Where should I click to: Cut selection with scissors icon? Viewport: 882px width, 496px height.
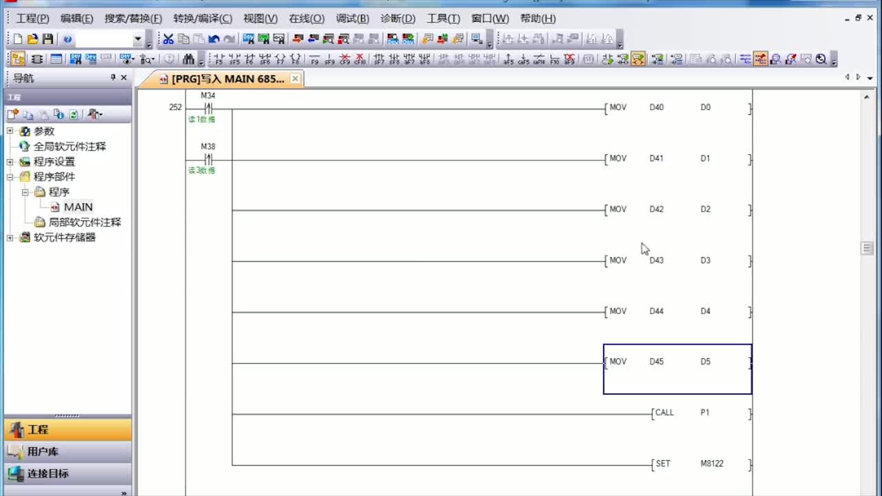coord(168,39)
